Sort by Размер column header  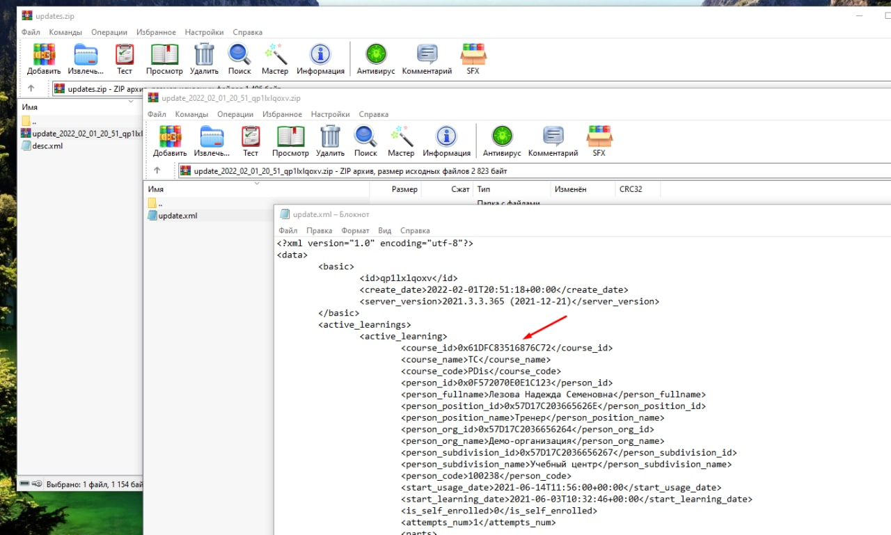[x=395, y=189]
